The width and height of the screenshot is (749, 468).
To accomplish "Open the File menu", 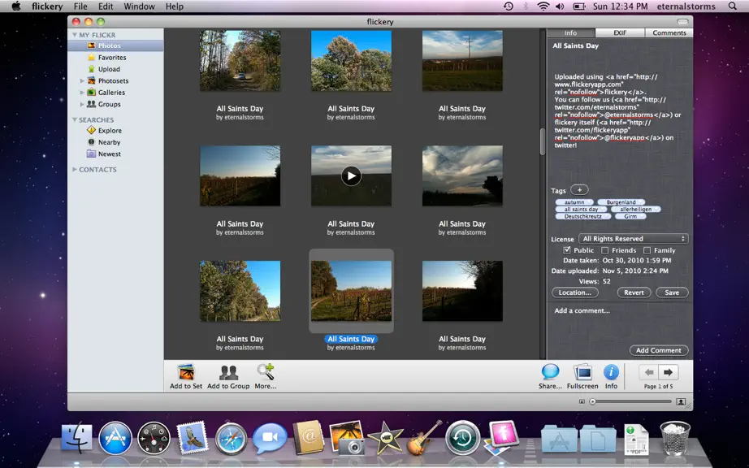I will click(x=80, y=6).
